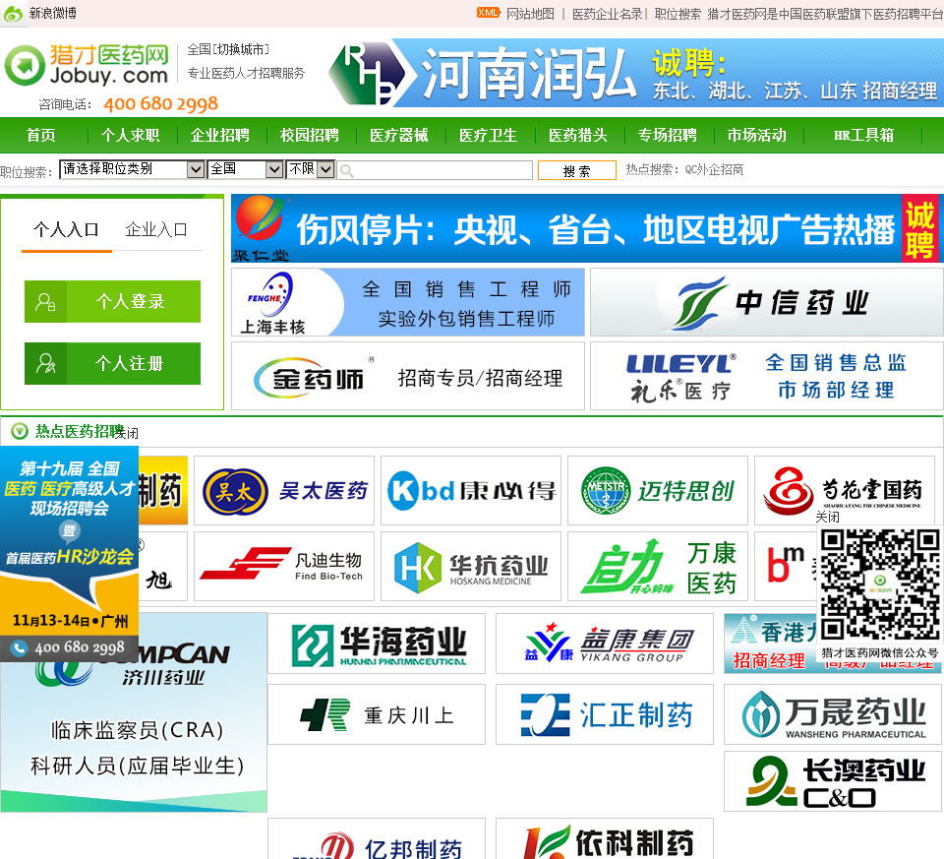
Task: Close QR code popup via 关闭
Action: pyautogui.click(x=827, y=517)
